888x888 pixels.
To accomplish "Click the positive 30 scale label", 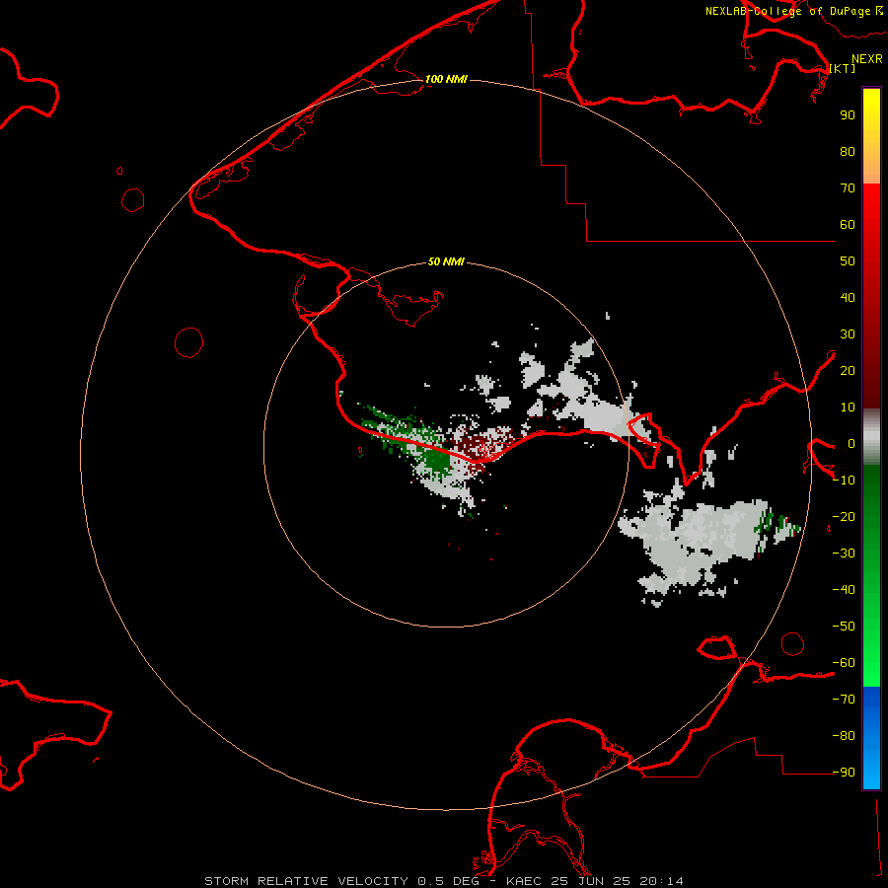I will point(848,334).
